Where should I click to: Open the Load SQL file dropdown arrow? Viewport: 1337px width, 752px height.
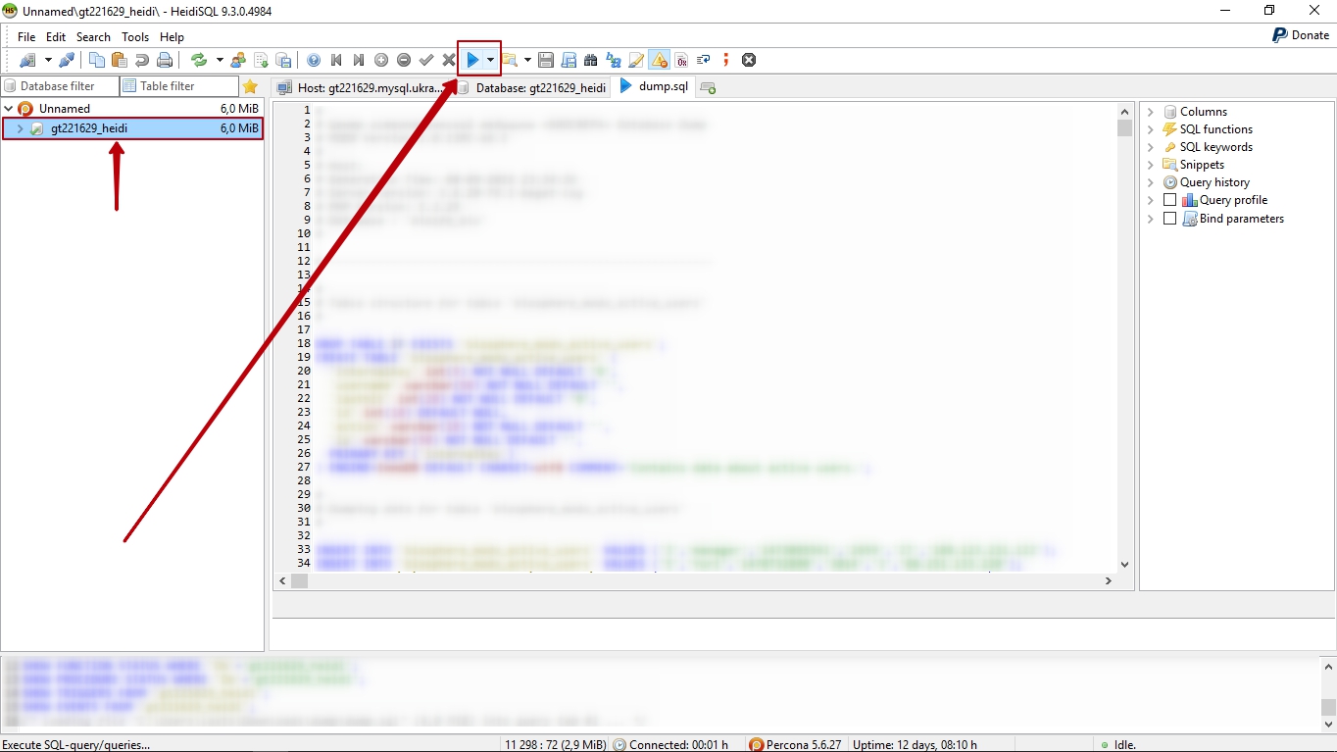click(527, 60)
